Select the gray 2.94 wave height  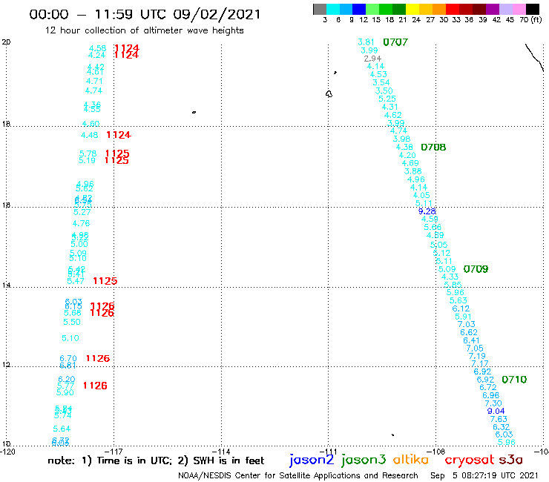372,59
